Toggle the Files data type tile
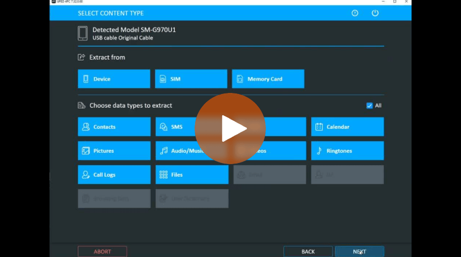The image size is (461, 257). pos(191,175)
